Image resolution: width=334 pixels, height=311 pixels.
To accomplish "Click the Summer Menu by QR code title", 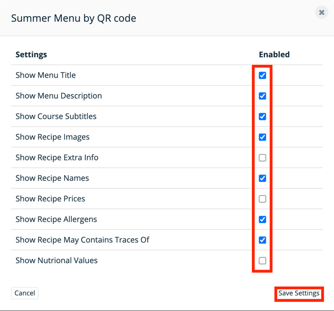I will click(74, 18).
